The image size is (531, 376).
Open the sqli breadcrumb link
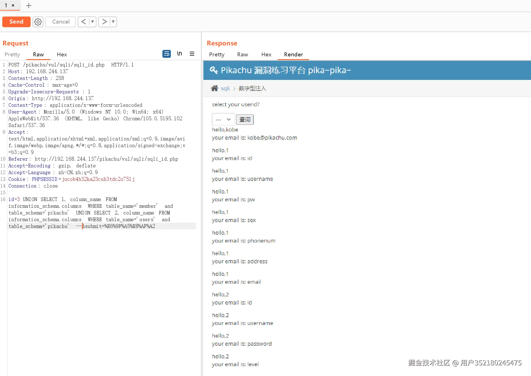(x=225, y=89)
